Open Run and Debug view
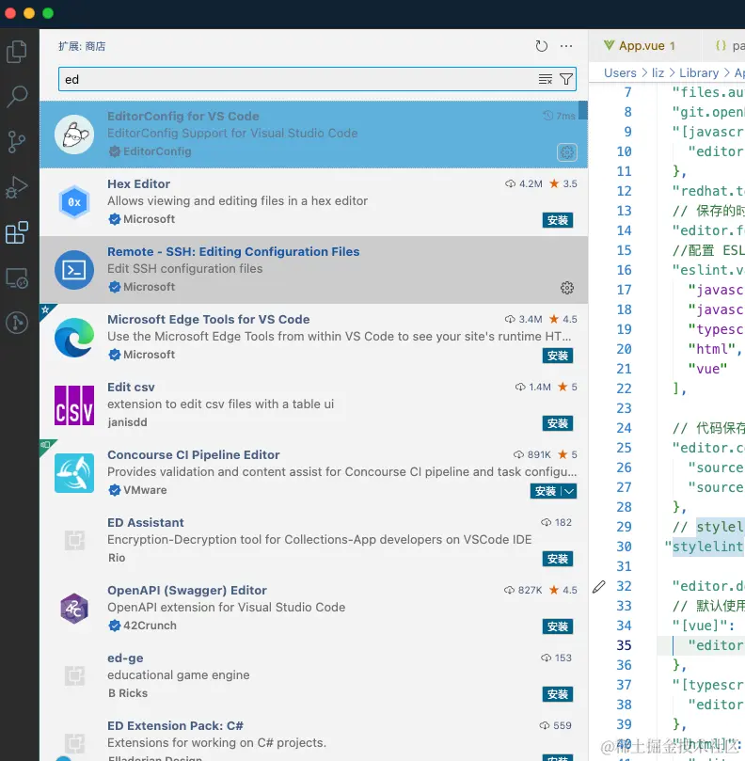Image resolution: width=745 pixels, height=761 pixels. pyautogui.click(x=17, y=187)
